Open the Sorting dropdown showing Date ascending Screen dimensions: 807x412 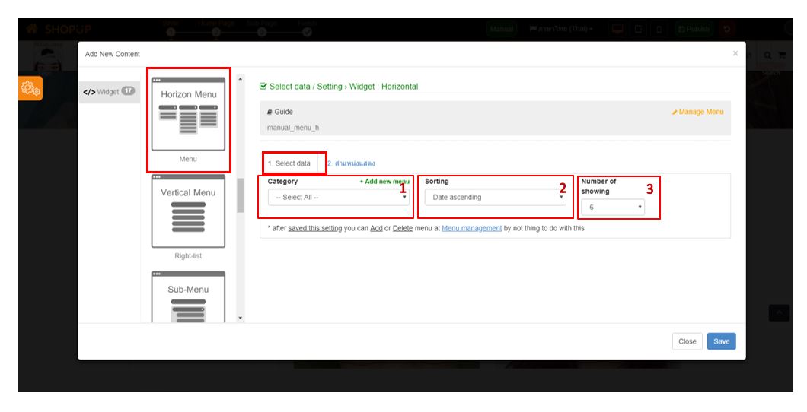pos(496,198)
